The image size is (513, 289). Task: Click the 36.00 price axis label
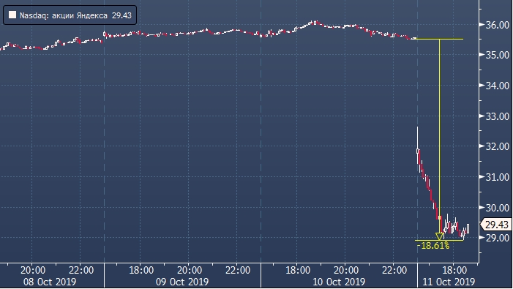pyautogui.click(x=498, y=25)
